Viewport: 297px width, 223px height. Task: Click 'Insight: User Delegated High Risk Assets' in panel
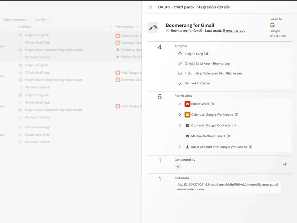pos(214,73)
